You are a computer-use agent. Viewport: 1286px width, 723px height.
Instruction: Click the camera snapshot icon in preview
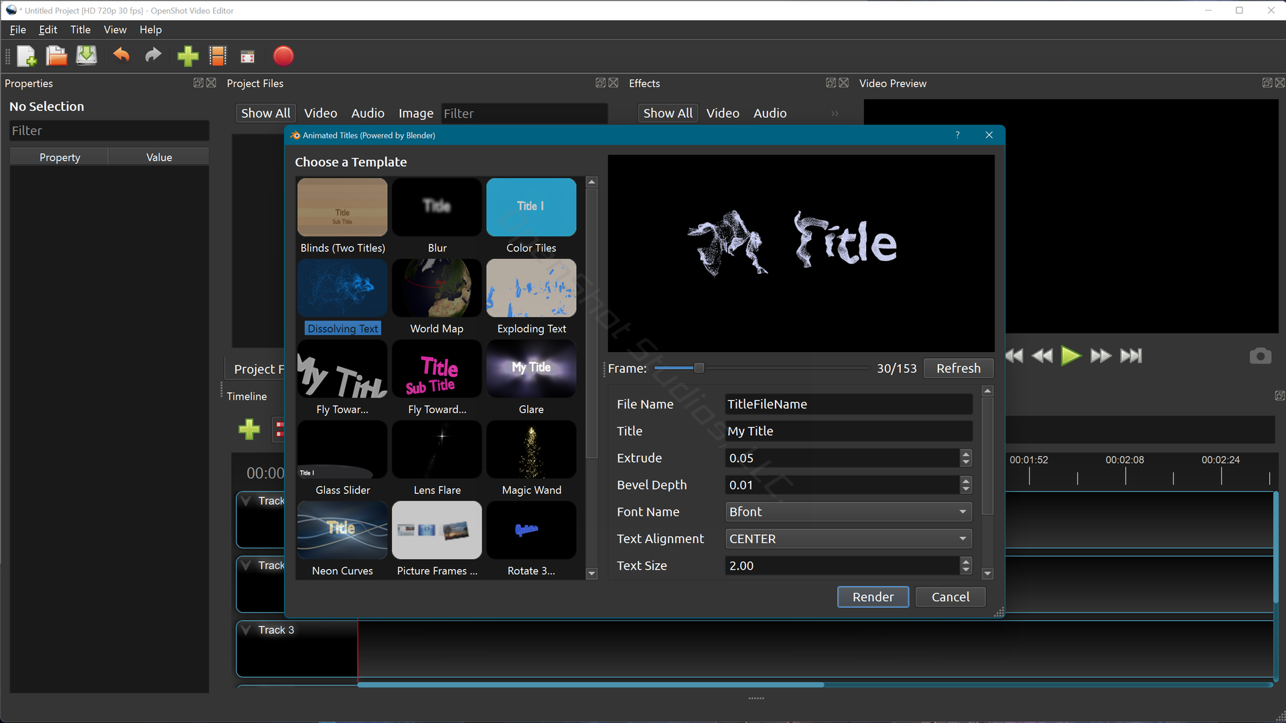coord(1260,356)
